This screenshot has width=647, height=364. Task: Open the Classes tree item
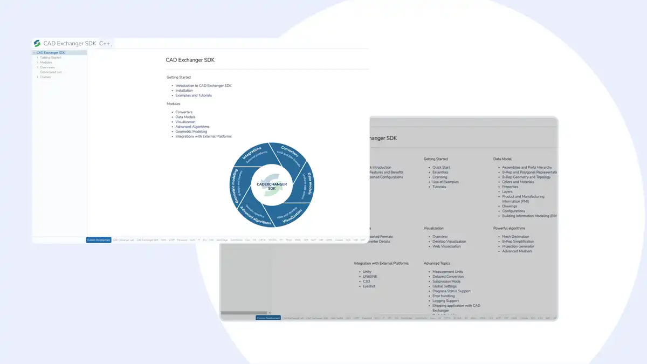tap(45, 77)
